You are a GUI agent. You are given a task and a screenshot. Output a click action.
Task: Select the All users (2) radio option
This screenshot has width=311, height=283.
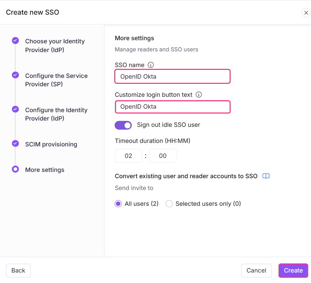tap(118, 204)
